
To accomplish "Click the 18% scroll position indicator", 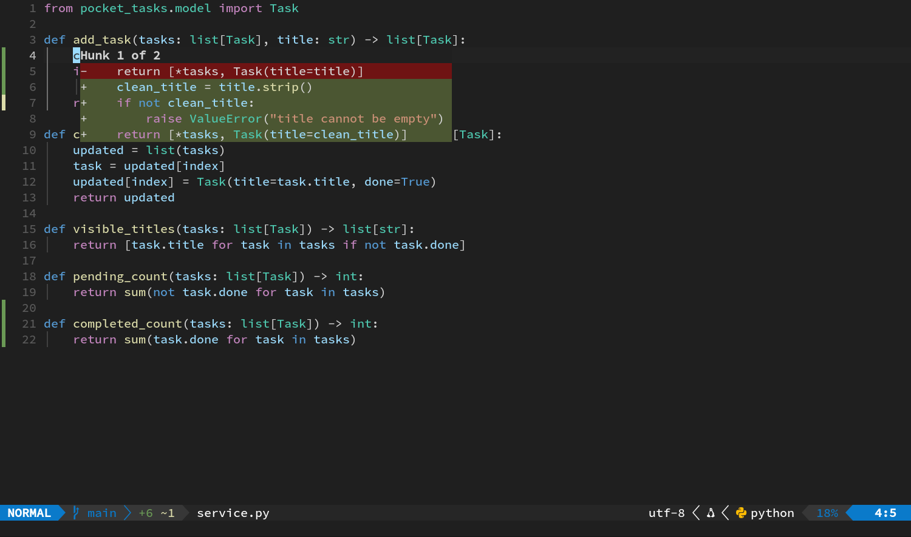I will click(x=827, y=513).
